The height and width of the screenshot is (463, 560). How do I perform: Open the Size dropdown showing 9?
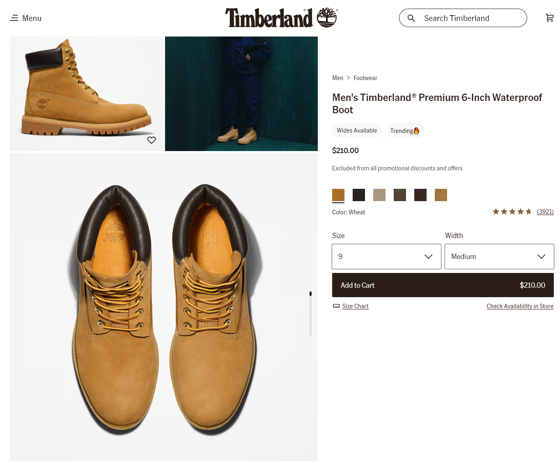(386, 257)
